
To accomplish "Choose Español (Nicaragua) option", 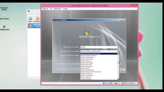I will coord(99,63).
